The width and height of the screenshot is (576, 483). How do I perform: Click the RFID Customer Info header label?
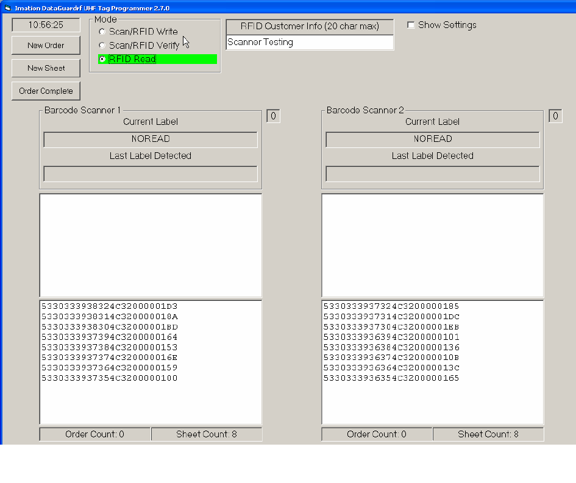point(310,26)
